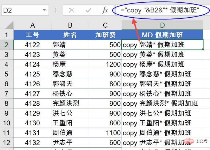Image resolution: width=210 pixels, height=150 pixels.
Task: Select column B header
Action: click(70, 25)
